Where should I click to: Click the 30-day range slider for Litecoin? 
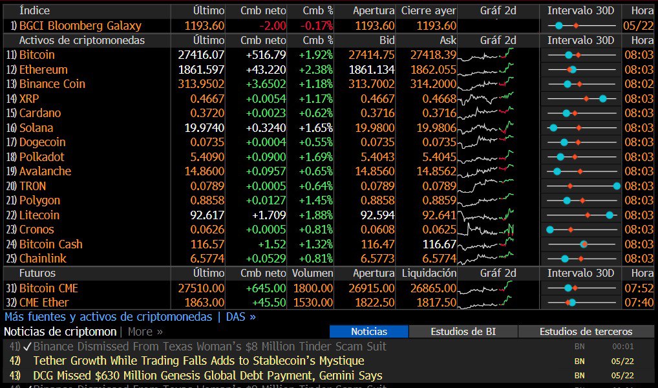pos(582,215)
